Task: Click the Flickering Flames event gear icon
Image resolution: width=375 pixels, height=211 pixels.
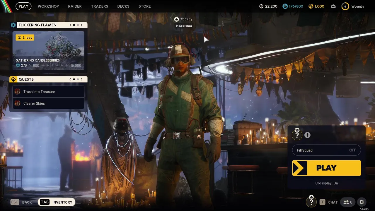Action: tap(13, 25)
